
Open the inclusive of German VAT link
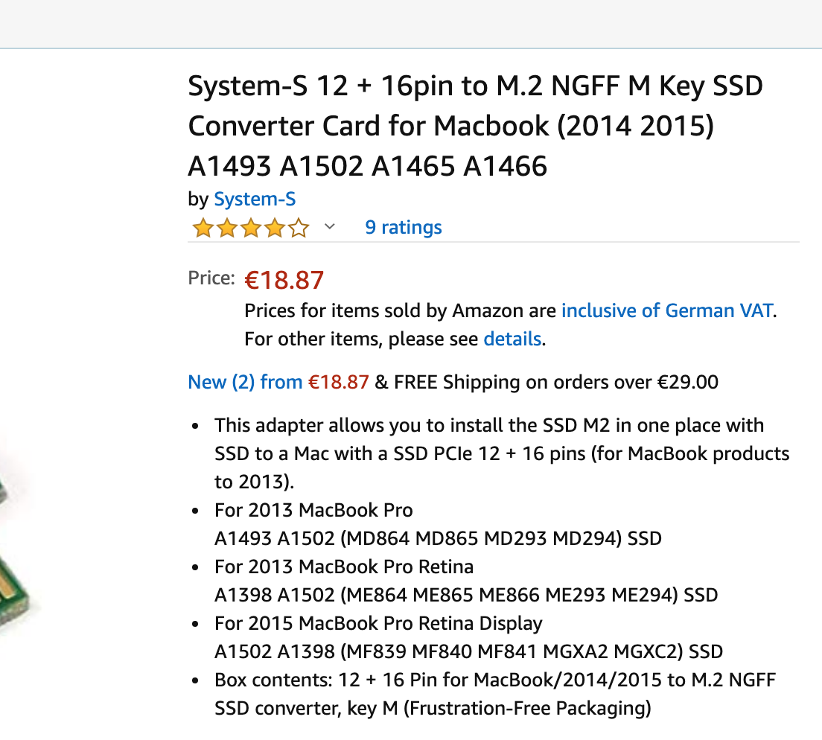(667, 310)
